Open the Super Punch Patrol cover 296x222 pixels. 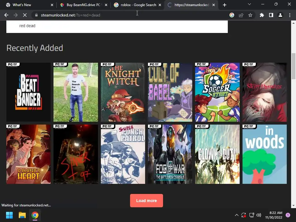click(x=123, y=154)
